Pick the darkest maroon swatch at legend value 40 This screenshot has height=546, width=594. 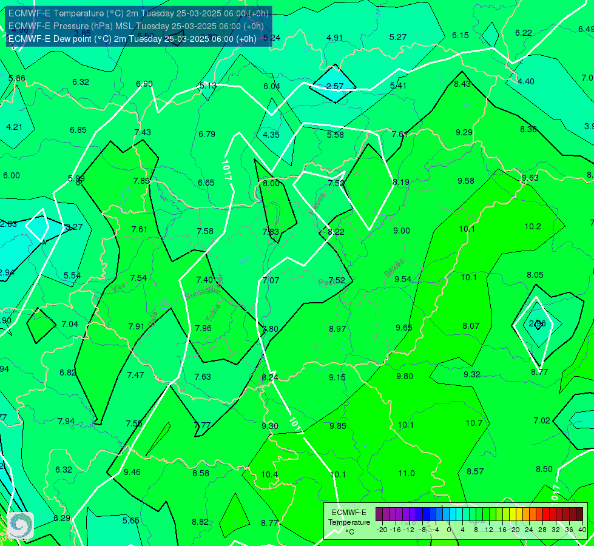(579, 514)
